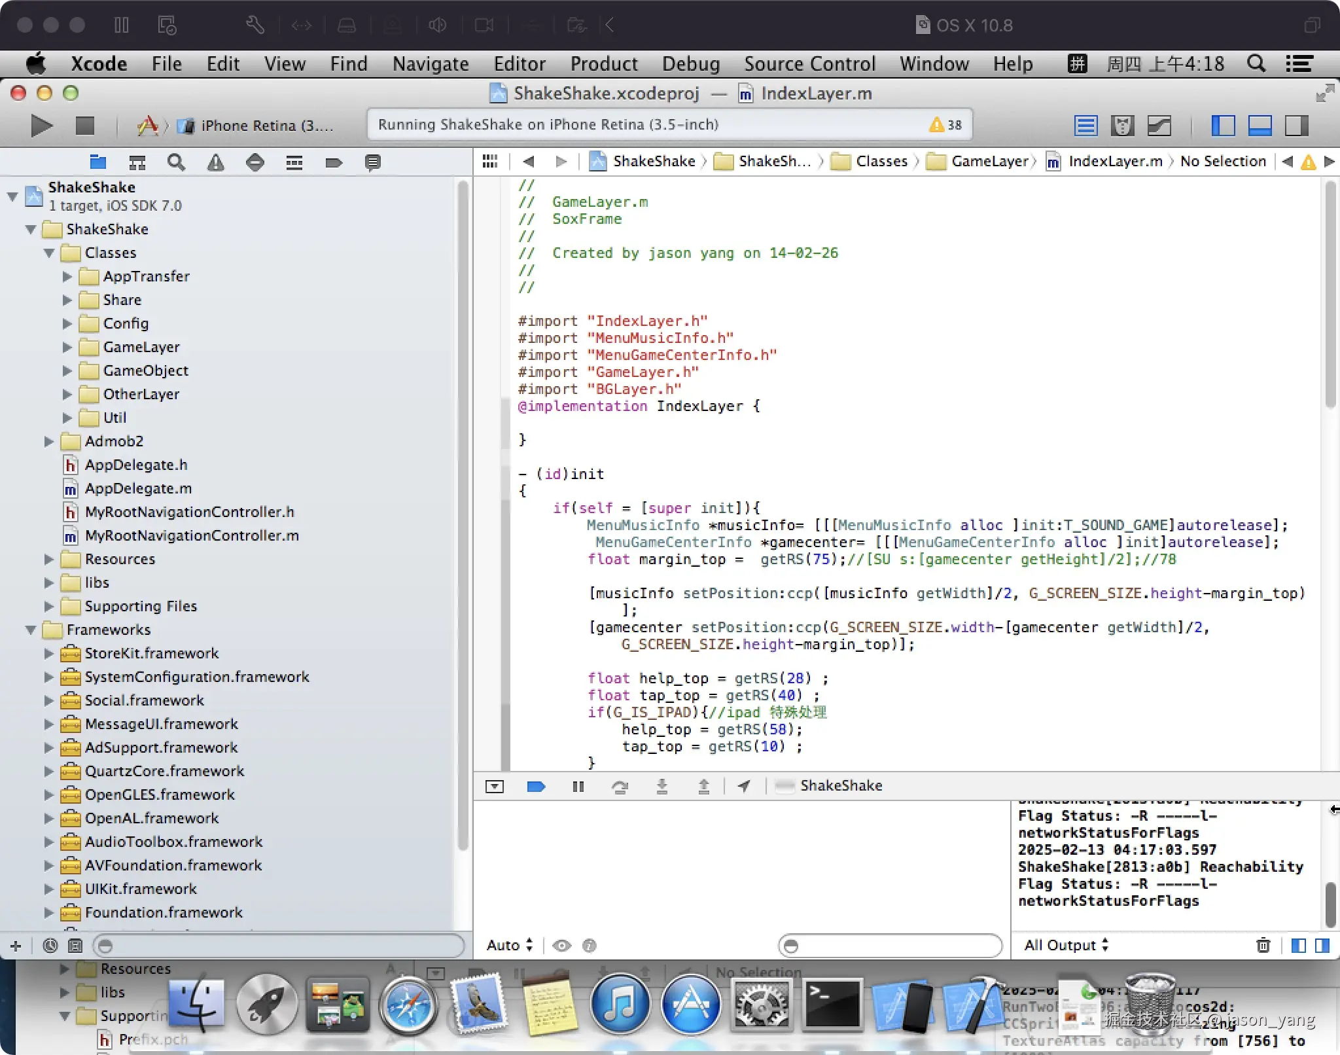This screenshot has height=1055, width=1340.
Task: Toggle the Debug area visibility button
Action: 1260,125
